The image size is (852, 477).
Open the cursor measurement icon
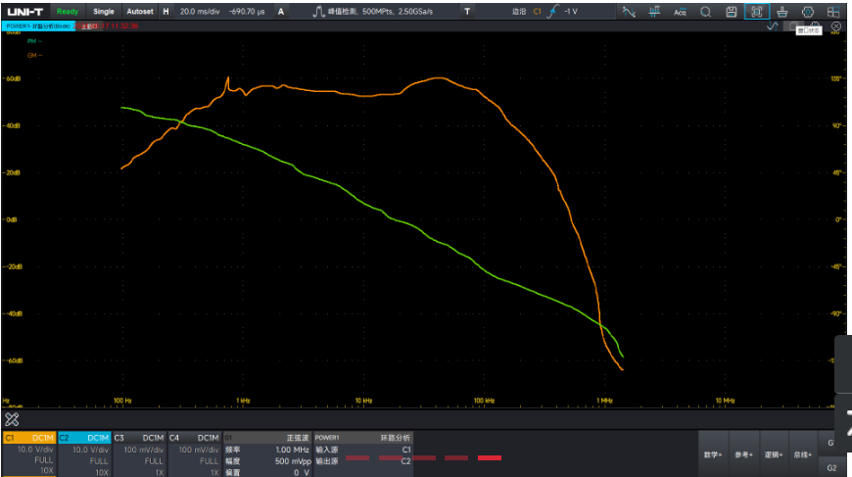click(x=629, y=12)
